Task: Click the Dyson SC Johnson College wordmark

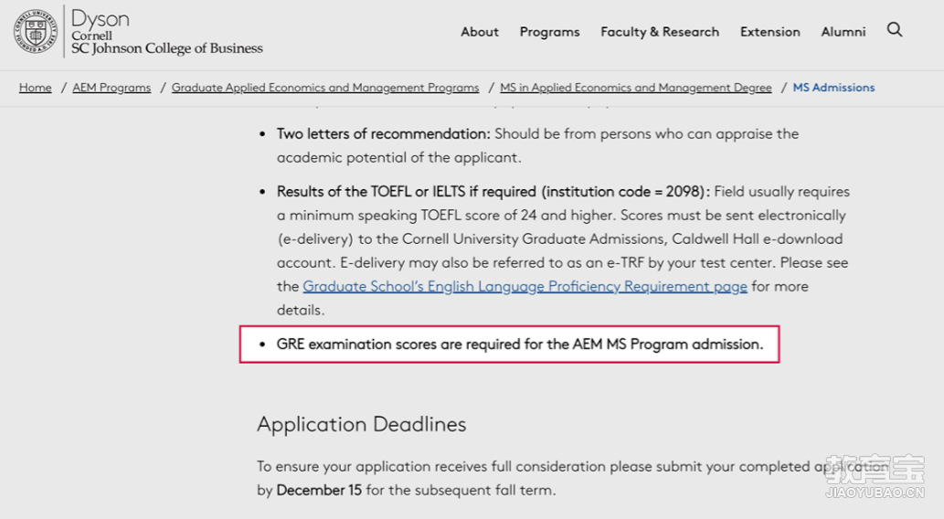Action: [166, 33]
